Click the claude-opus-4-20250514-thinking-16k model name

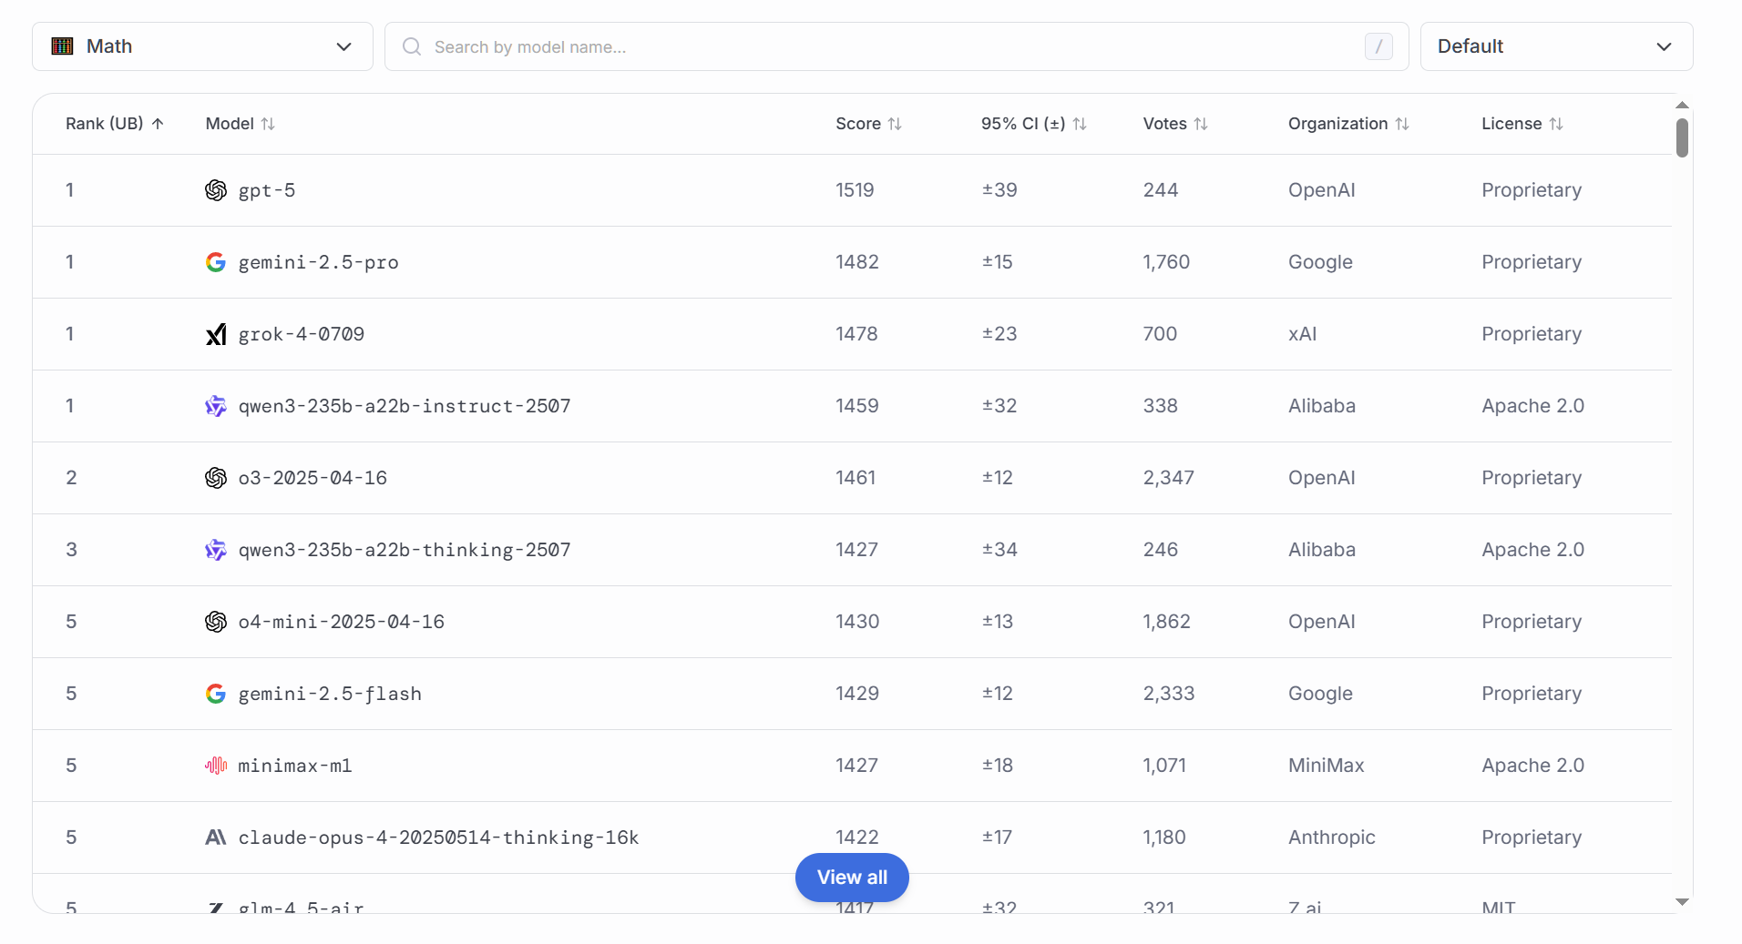coord(438,837)
